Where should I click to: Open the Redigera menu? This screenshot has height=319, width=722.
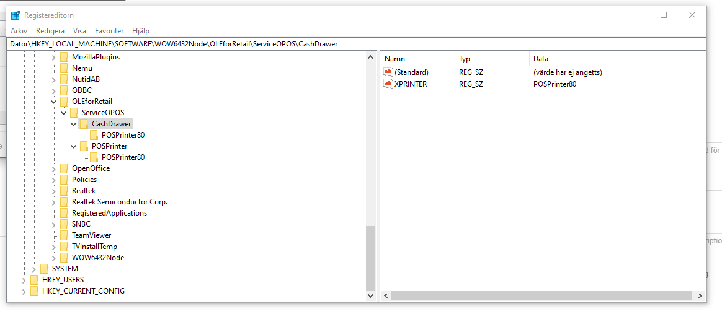(50, 31)
